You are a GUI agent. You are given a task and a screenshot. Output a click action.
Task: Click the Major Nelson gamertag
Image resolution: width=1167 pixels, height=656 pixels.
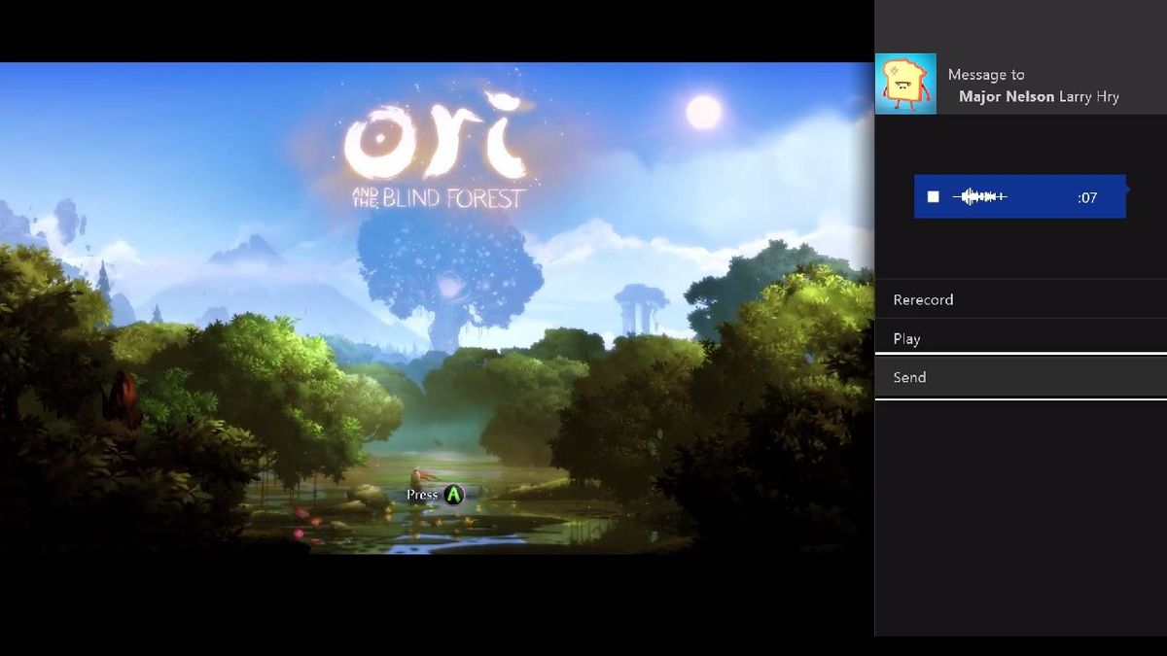click(x=1006, y=96)
